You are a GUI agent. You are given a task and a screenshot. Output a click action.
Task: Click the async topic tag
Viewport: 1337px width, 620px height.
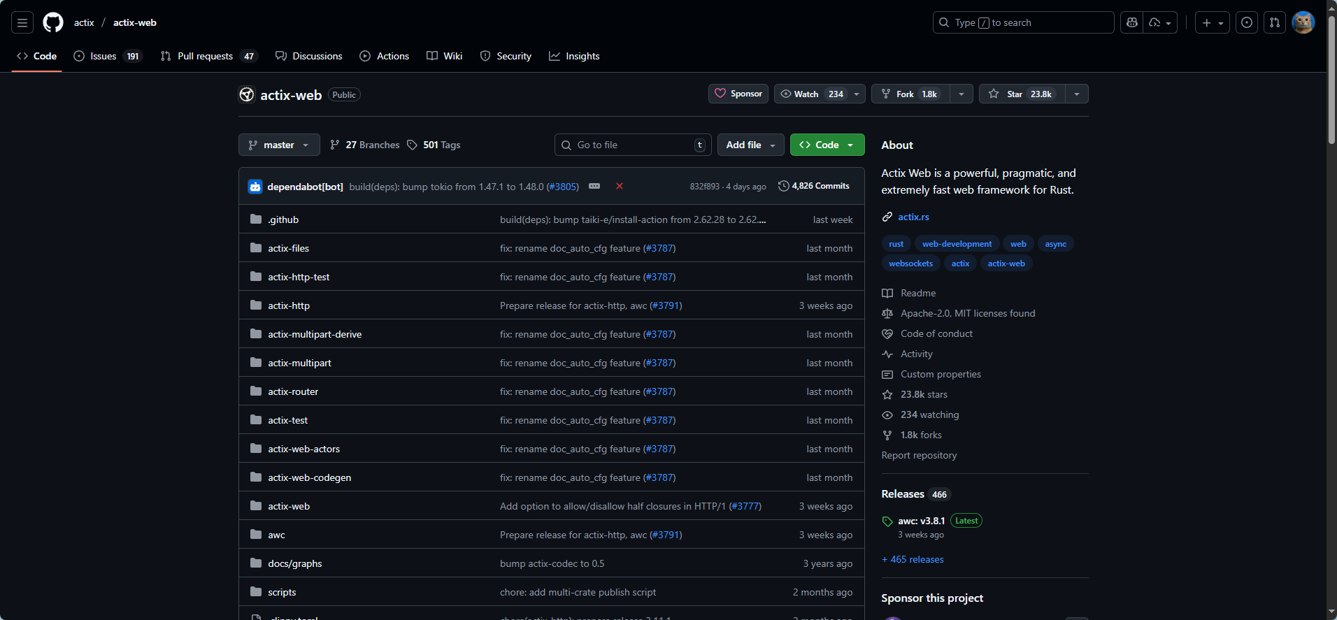[1055, 244]
